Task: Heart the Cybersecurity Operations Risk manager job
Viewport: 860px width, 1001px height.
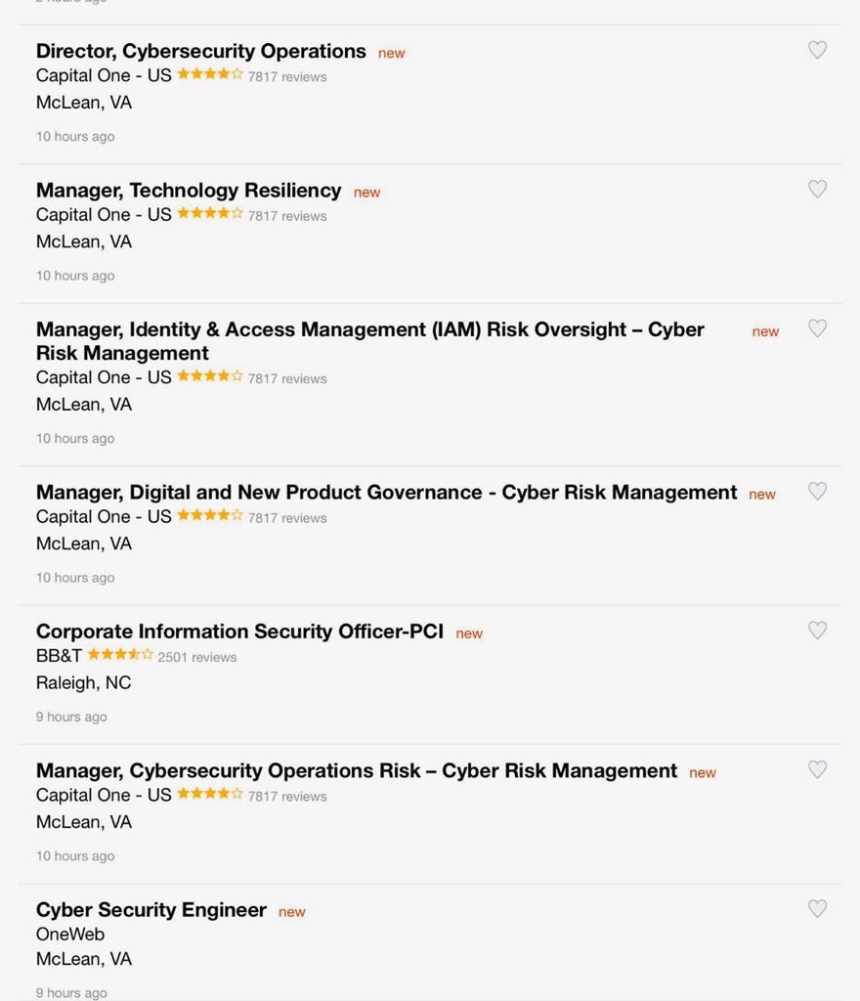Action: pos(817,769)
